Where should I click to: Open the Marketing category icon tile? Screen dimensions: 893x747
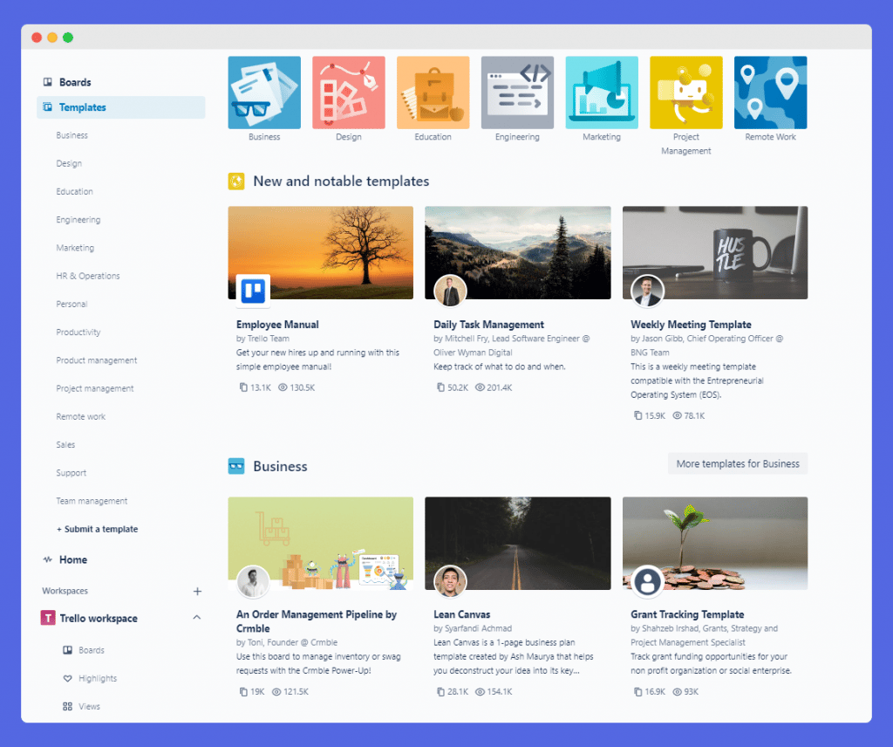click(x=602, y=93)
